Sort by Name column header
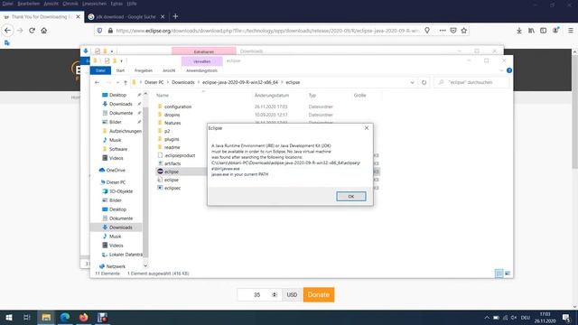 pyautogui.click(x=163, y=96)
